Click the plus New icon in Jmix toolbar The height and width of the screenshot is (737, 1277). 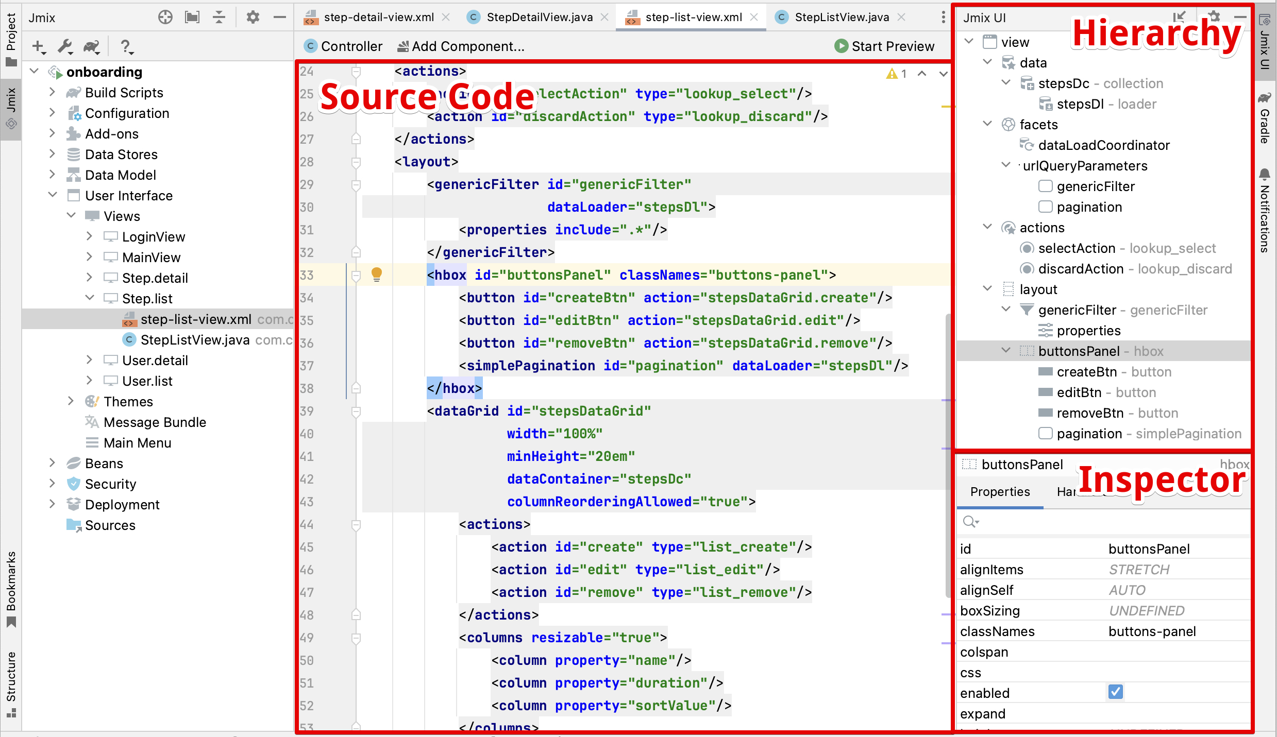tap(39, 47)
